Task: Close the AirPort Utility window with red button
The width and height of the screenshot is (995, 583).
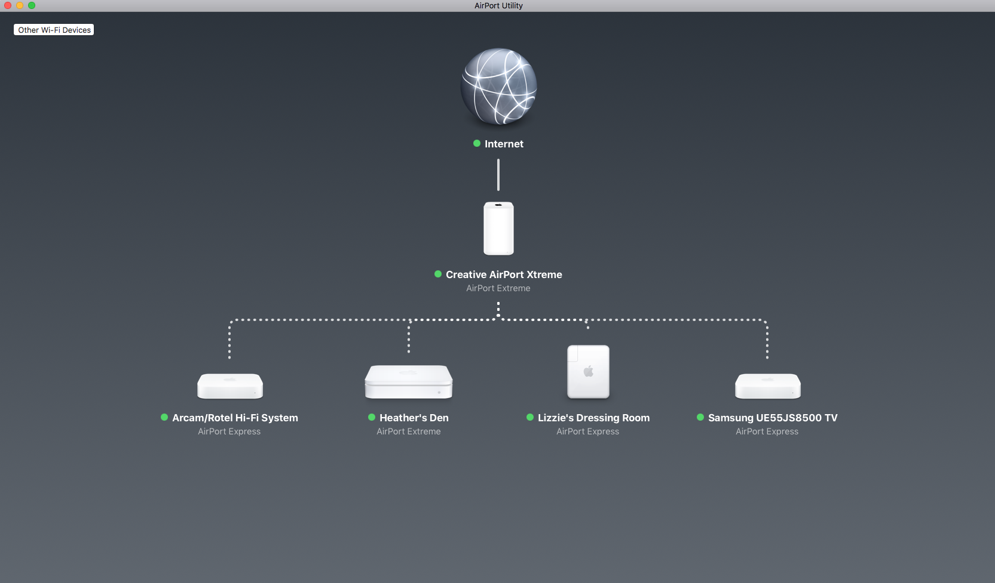Action: coord(8,5)
